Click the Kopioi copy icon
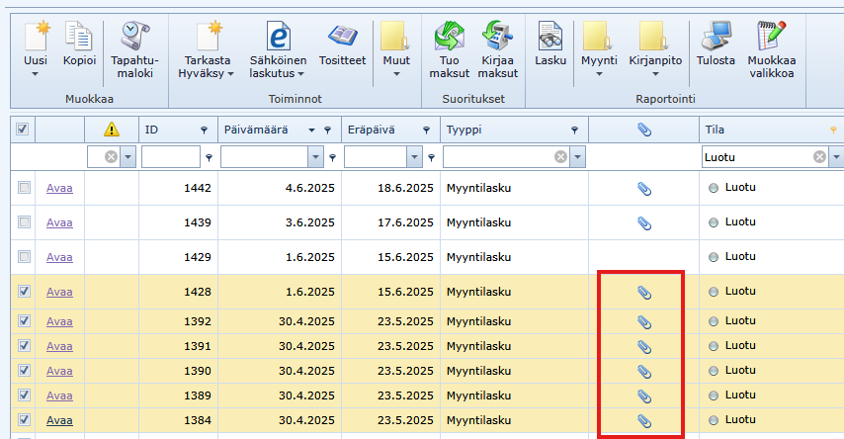844x439 pixels. 78,37
